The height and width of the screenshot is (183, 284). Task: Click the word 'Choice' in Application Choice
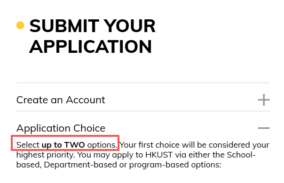coord(89,128)
